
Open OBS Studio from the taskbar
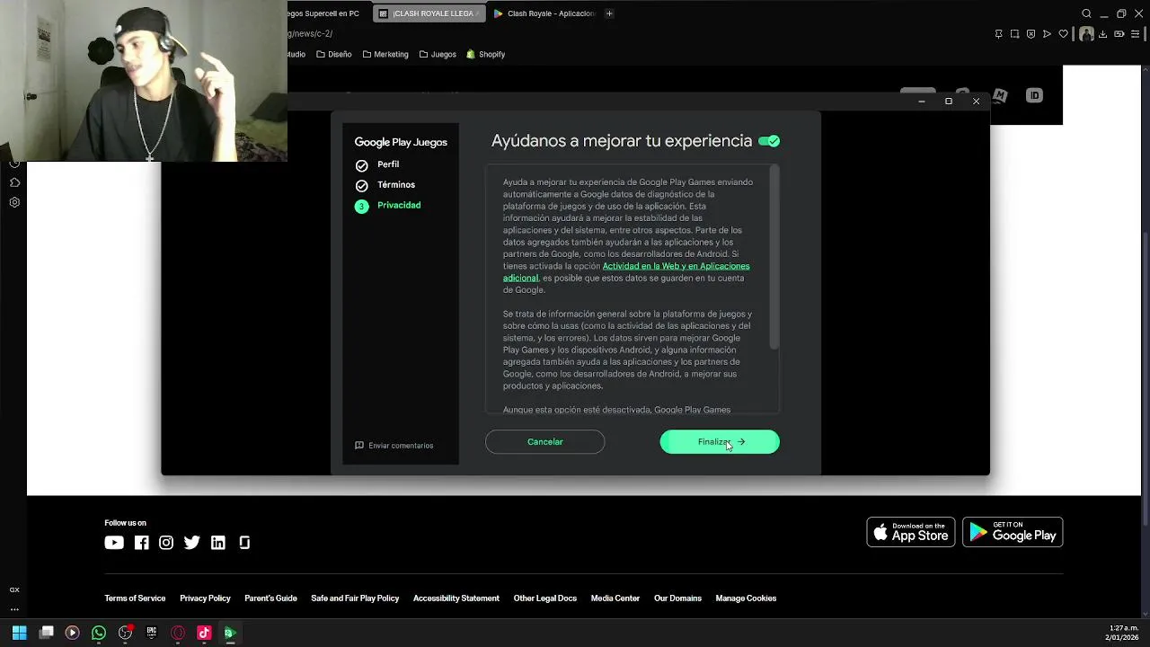coord(125,633)
